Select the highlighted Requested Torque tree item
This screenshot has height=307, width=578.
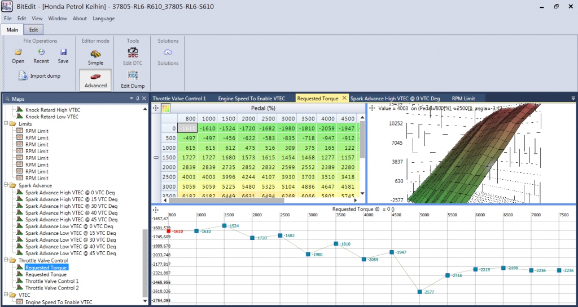click(x=46, y=268)
